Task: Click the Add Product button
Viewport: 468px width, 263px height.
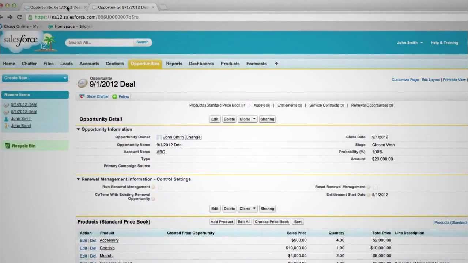Action: (222, 222)
